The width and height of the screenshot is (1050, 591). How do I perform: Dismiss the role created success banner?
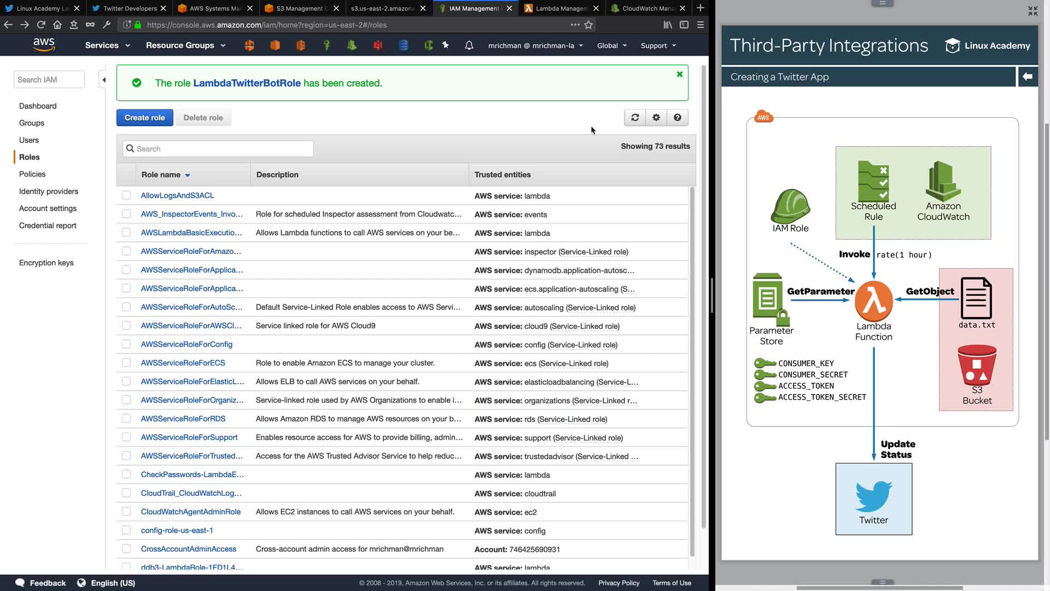pyautogui.click(x=679, y=74)
